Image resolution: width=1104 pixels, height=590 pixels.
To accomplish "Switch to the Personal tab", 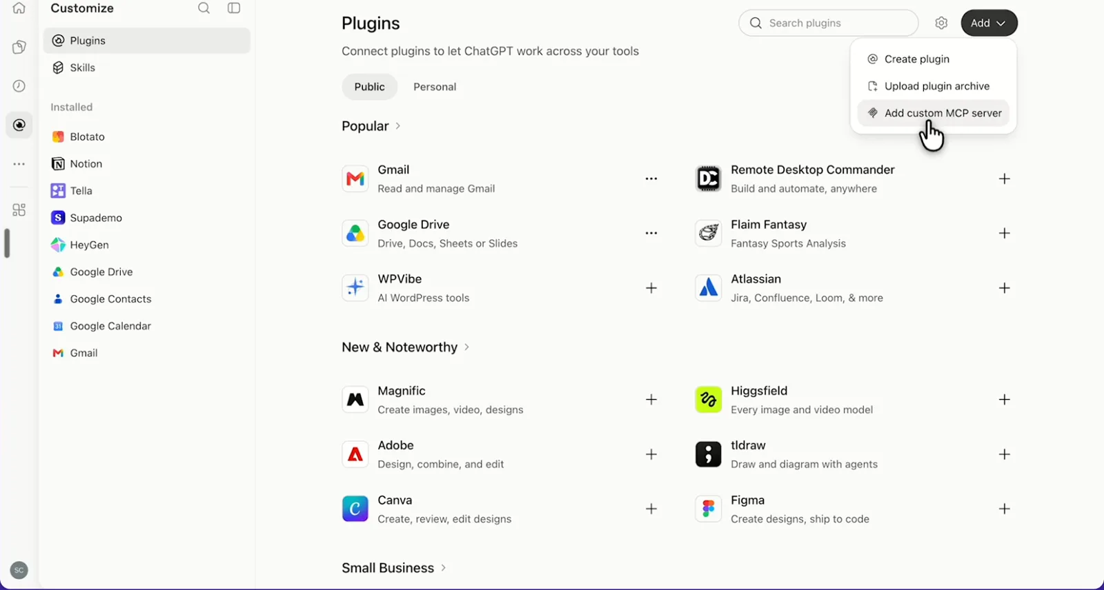I will pos(435,87).
